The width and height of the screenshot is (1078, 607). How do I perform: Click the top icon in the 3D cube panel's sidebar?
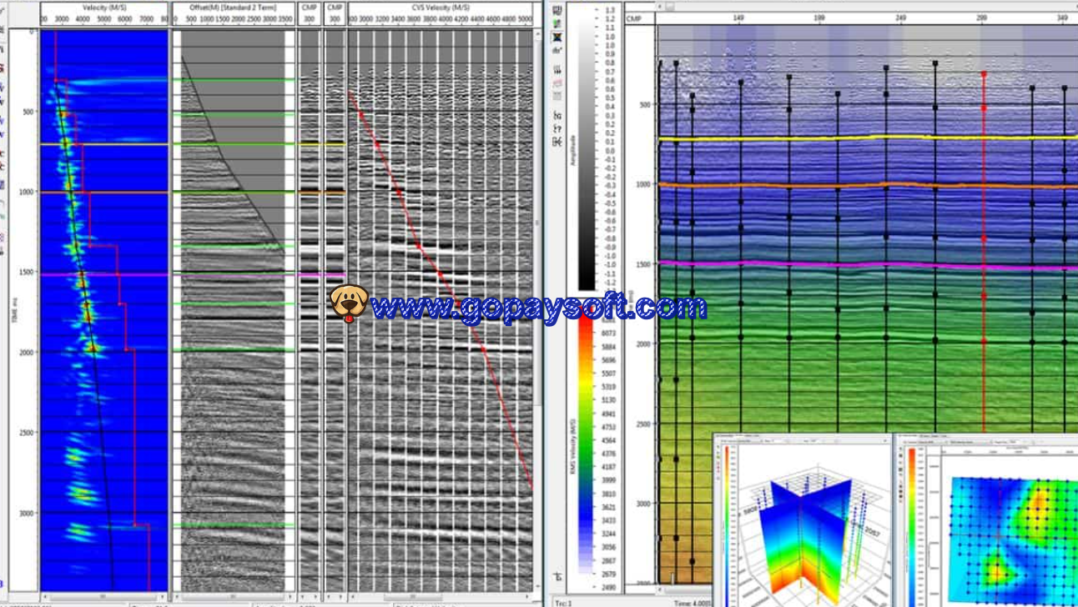(718, 448)
